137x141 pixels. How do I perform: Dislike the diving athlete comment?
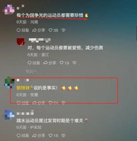click(63, 135)
